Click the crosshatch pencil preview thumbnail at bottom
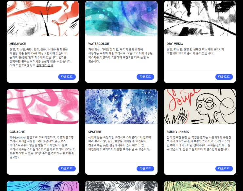This screenshot has height=191, width=243. (121, 186)
